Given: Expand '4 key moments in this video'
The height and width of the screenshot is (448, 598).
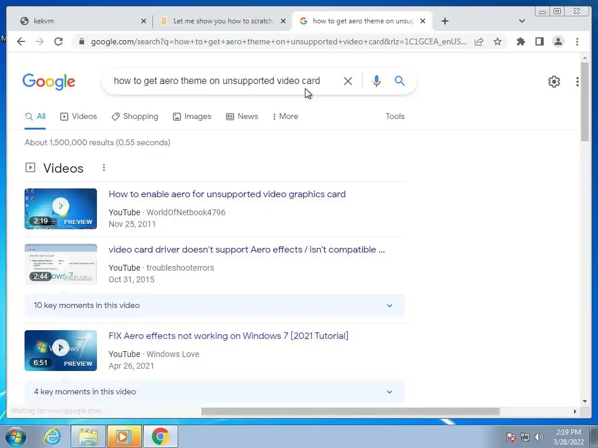Looking at the screenshot, I should pyautogui.click(x=215, y=391).
